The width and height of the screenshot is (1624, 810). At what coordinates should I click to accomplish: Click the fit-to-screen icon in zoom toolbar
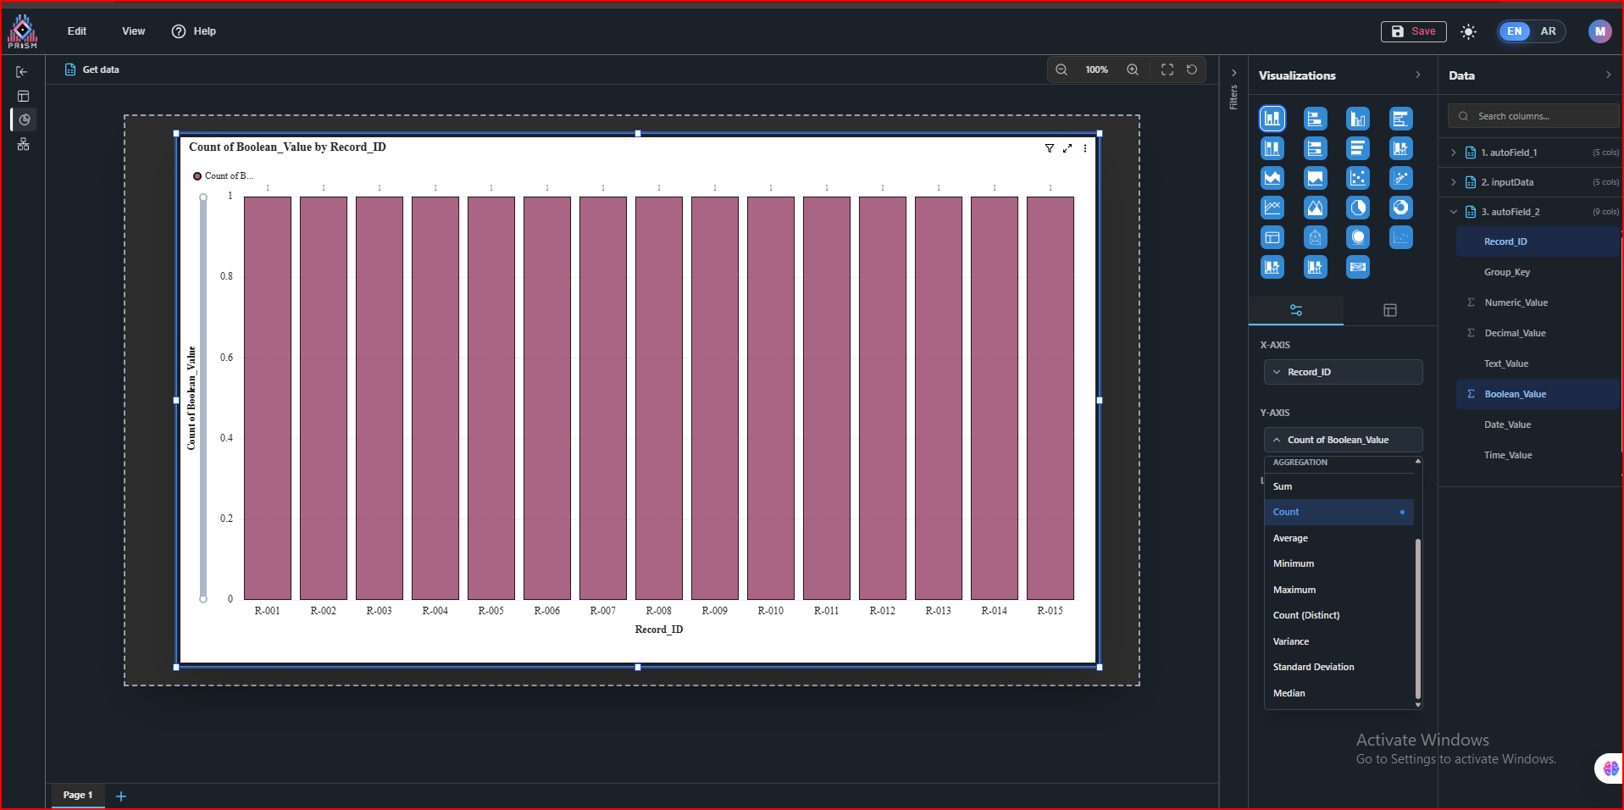click(x=1167, y=69)
